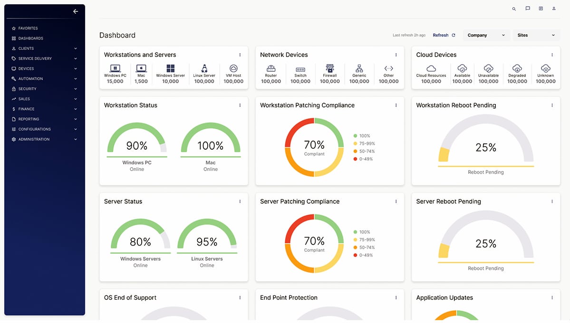Expand the Security menu chevron
The width and height of the screenshot is (570, 323).
click(x=76, y=89)
